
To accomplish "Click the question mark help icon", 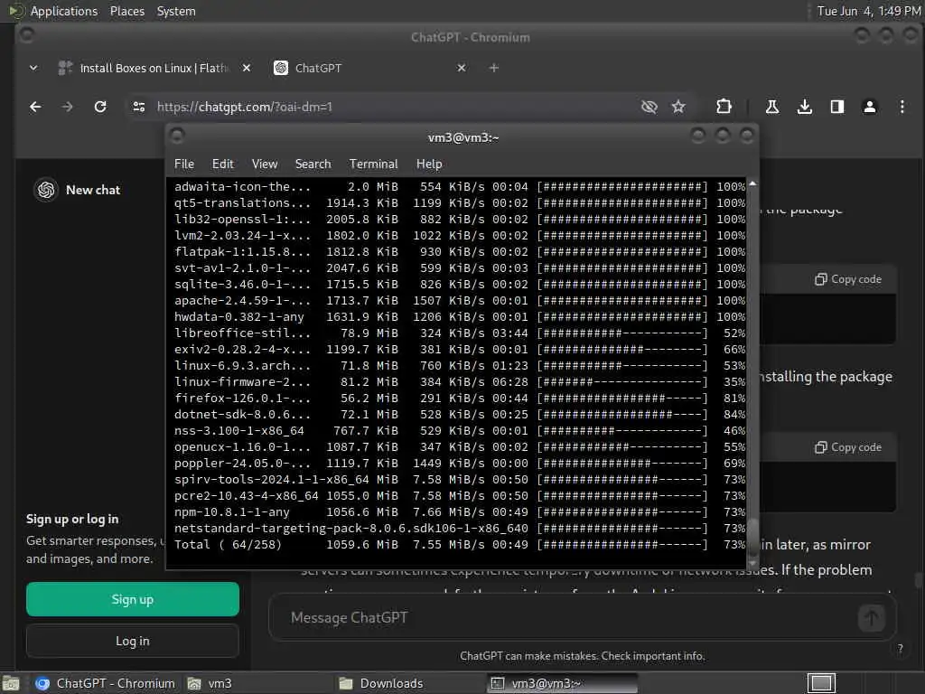I will (x=901, y=649).
